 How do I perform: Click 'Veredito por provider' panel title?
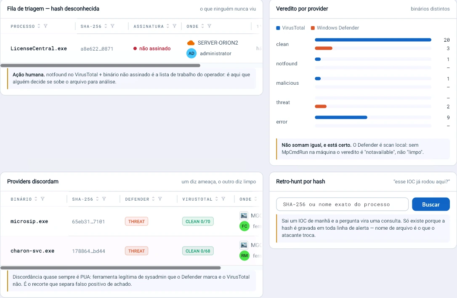click(302, 9)
